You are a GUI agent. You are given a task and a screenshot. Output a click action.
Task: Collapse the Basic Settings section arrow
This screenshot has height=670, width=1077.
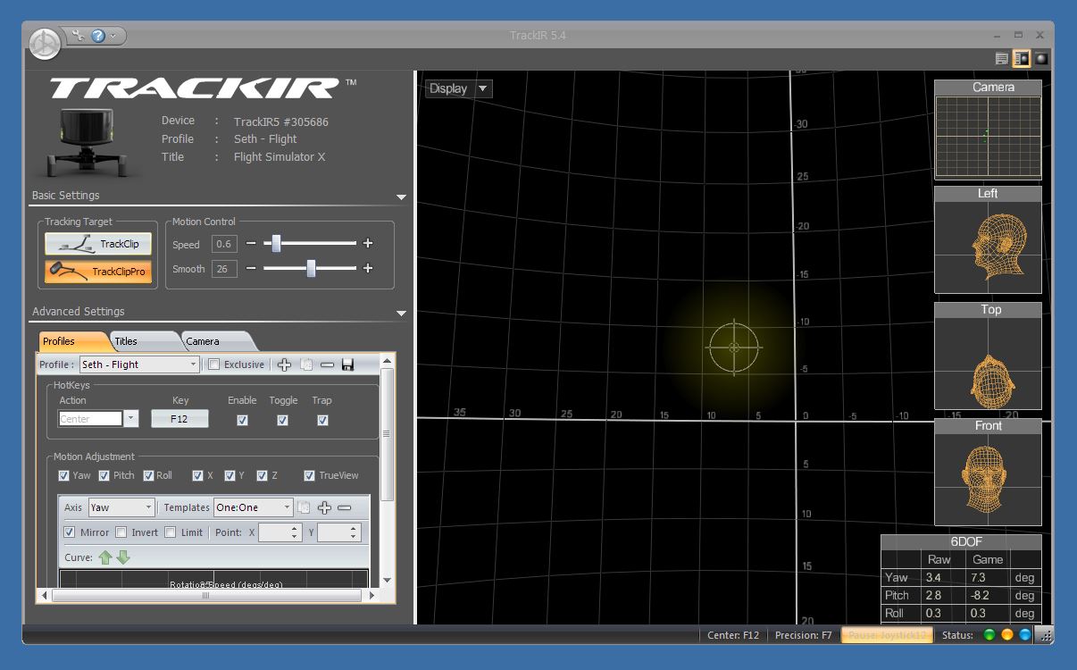[401, 197]
